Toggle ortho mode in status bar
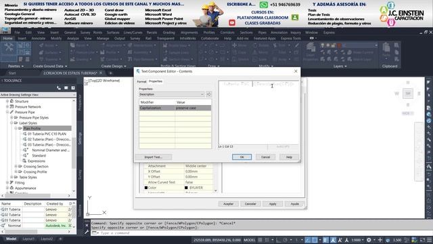The image size is (433, 244). pos(279,240)
